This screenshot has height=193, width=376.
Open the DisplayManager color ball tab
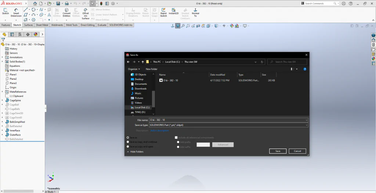[36, 34]
